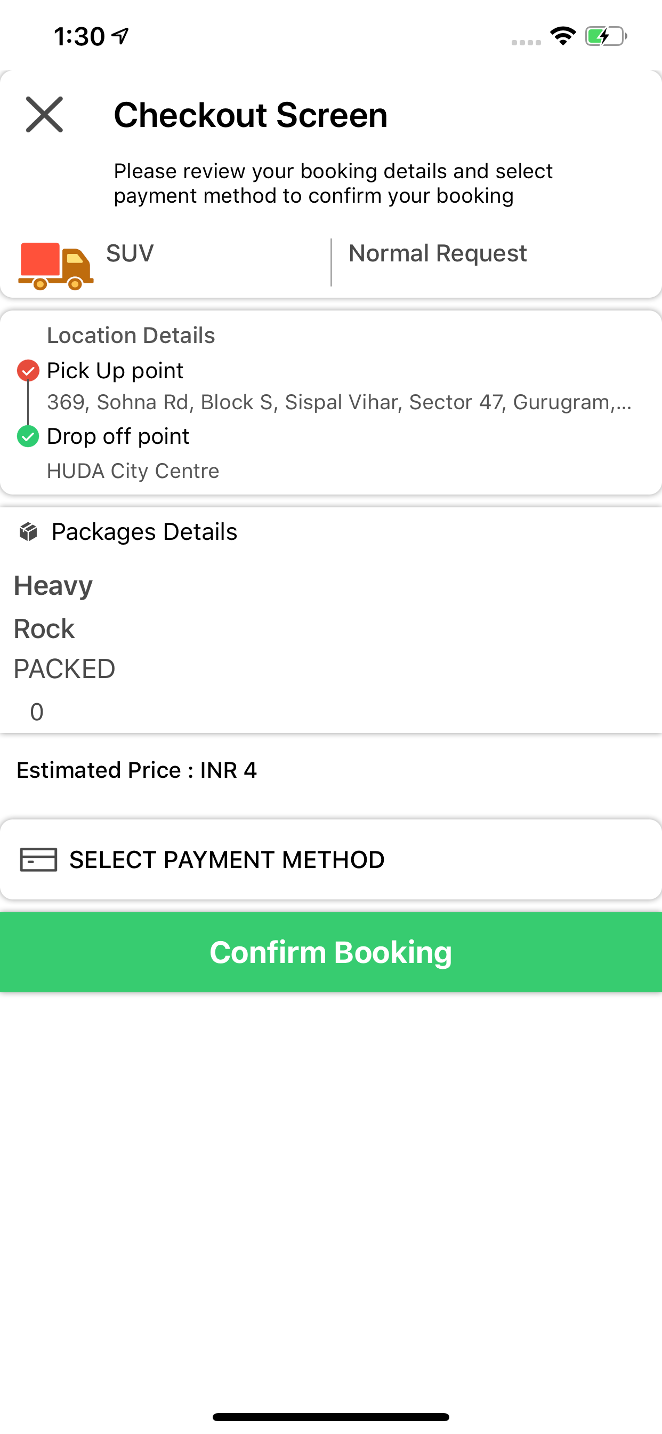This screenshot has height=1434, width=662.
Task: Tap the Heavy package name
Action: (x=53, y=586)
